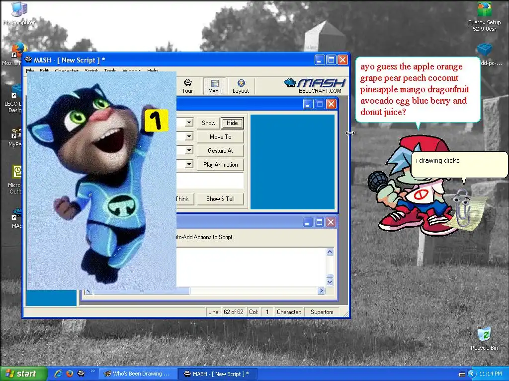Launch Firefox from the quick launch bar
This screenshot has height=381, width=509.
[70, 374]
